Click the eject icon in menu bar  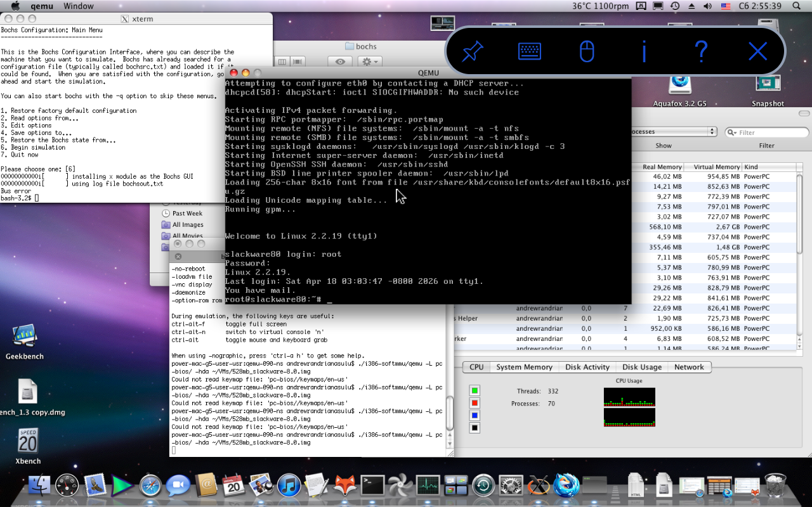click(x=691, y=6)
